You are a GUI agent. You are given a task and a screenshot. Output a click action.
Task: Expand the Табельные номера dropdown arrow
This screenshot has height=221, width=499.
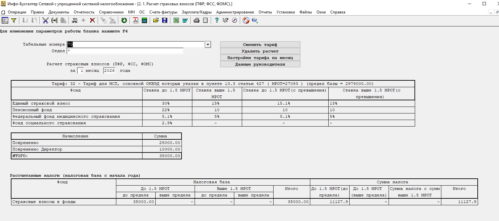pyautogui.click(x=207, y=45)
